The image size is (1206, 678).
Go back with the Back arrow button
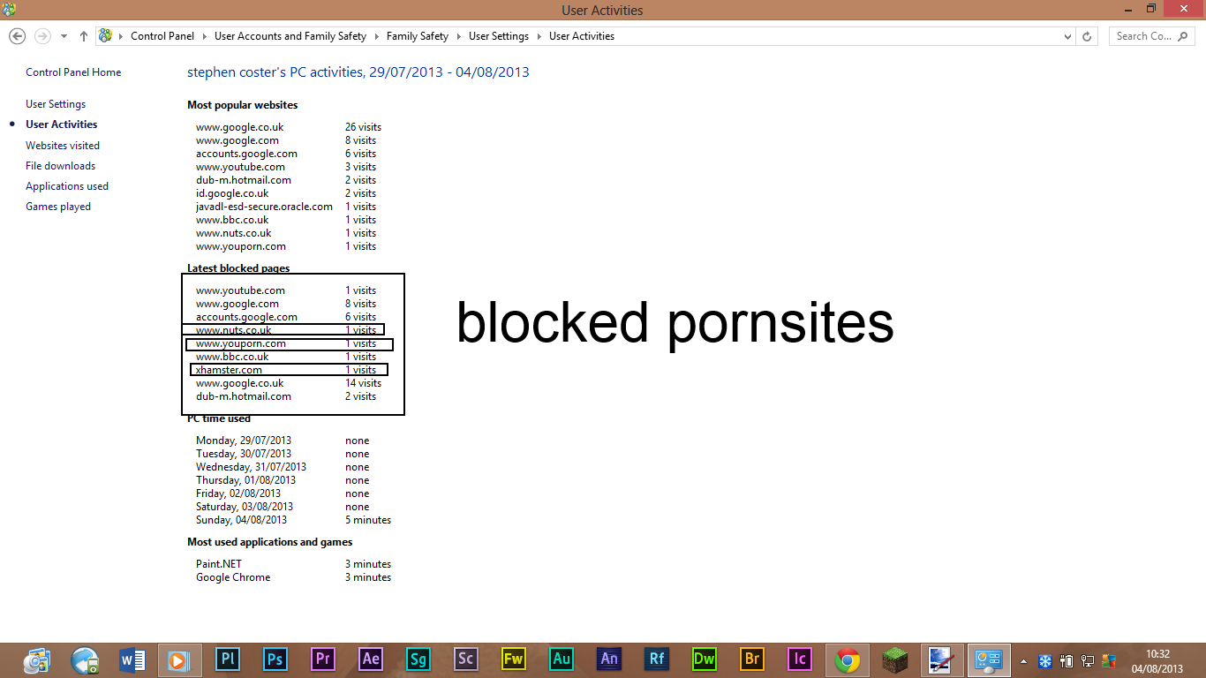[x=17, y=36]
